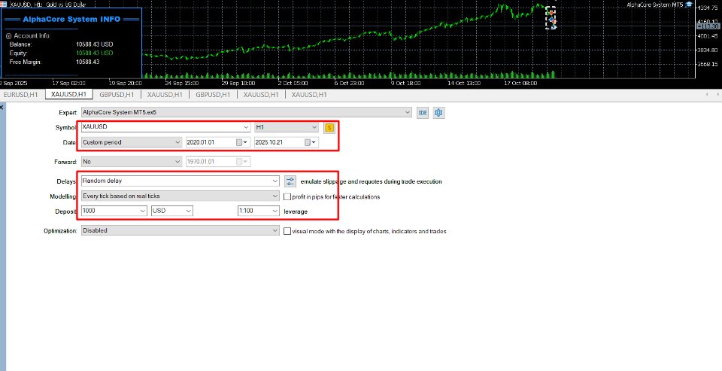The height and width of the screenshot is (371, 722).
Task: Click the Balance value 10588.43 USD
Action: 95,44
